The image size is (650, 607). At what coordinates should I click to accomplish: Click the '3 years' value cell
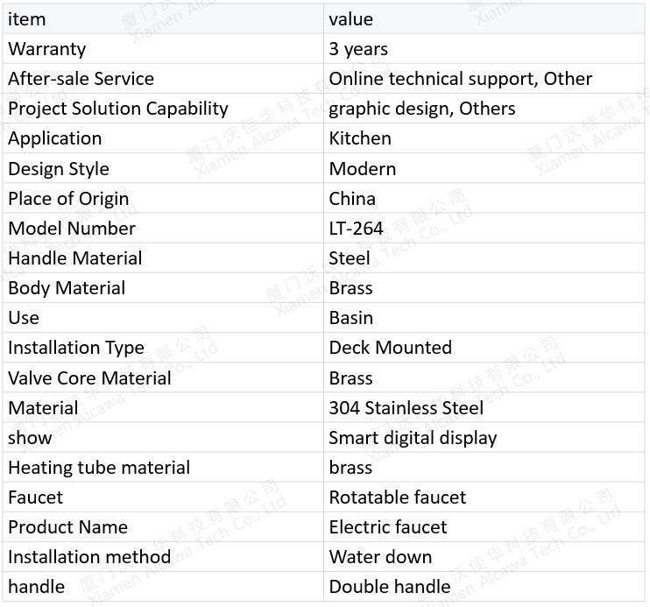pos(484,49)
